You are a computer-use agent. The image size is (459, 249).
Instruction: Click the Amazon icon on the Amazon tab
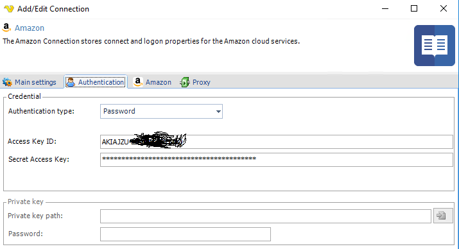[137, 82]
